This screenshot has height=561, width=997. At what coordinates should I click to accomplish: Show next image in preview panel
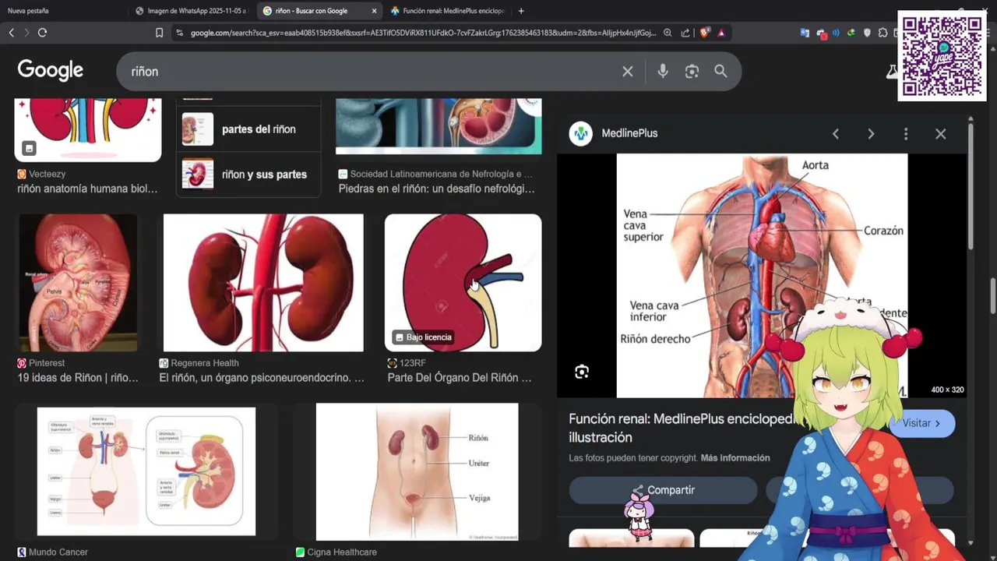(x=871, y=134)
